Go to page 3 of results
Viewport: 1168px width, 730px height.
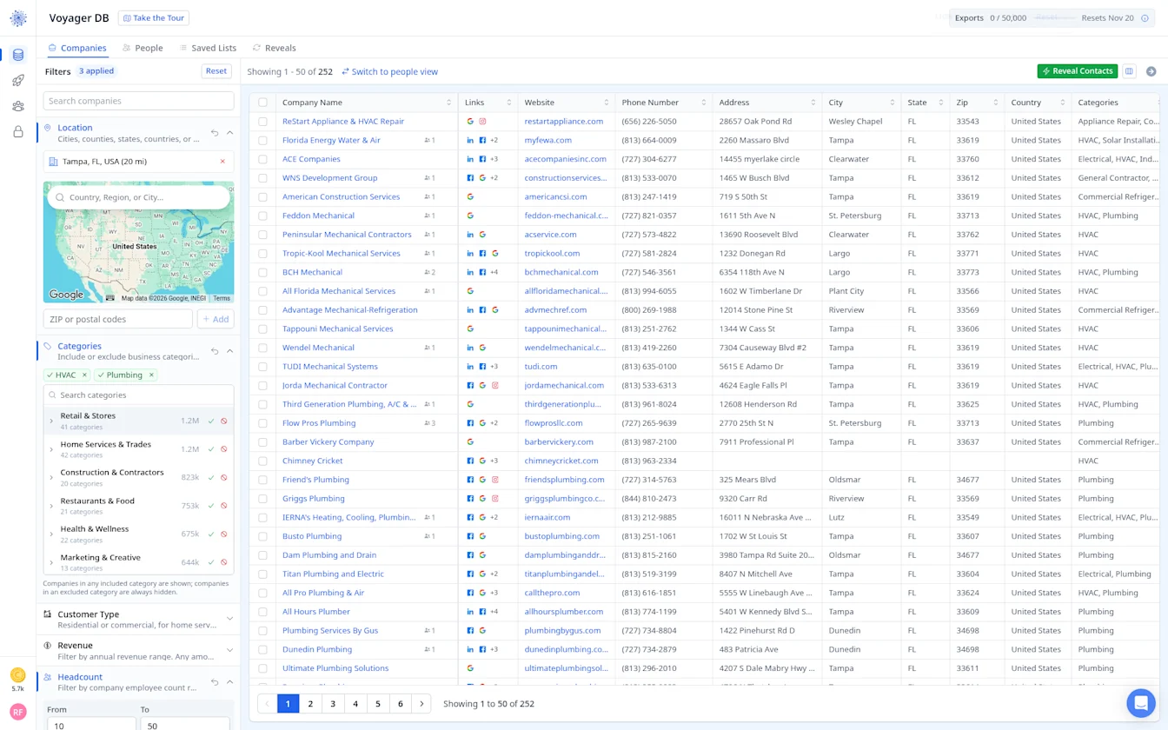(x=333, y=704)
